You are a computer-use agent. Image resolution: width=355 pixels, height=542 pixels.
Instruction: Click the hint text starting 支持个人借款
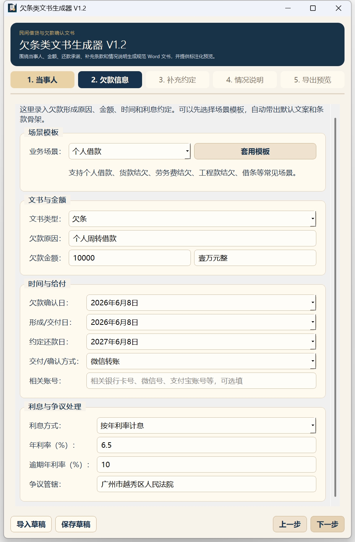point(183,173)
